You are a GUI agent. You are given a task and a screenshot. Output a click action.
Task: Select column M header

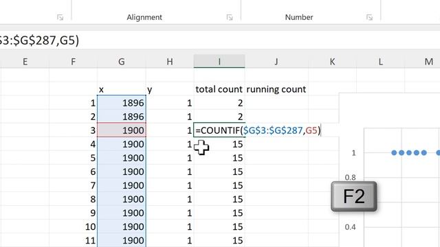pos(428,61)
